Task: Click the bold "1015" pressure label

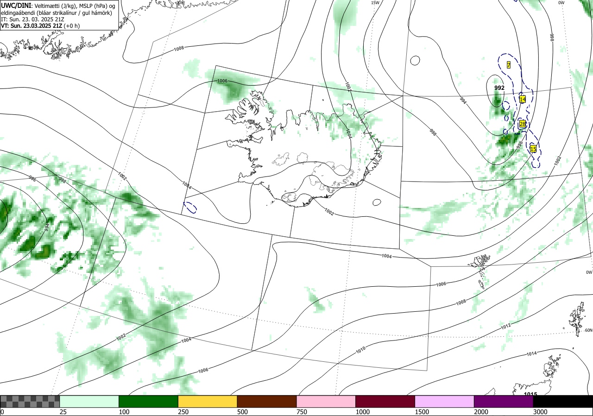Action: tap(530, 394)
